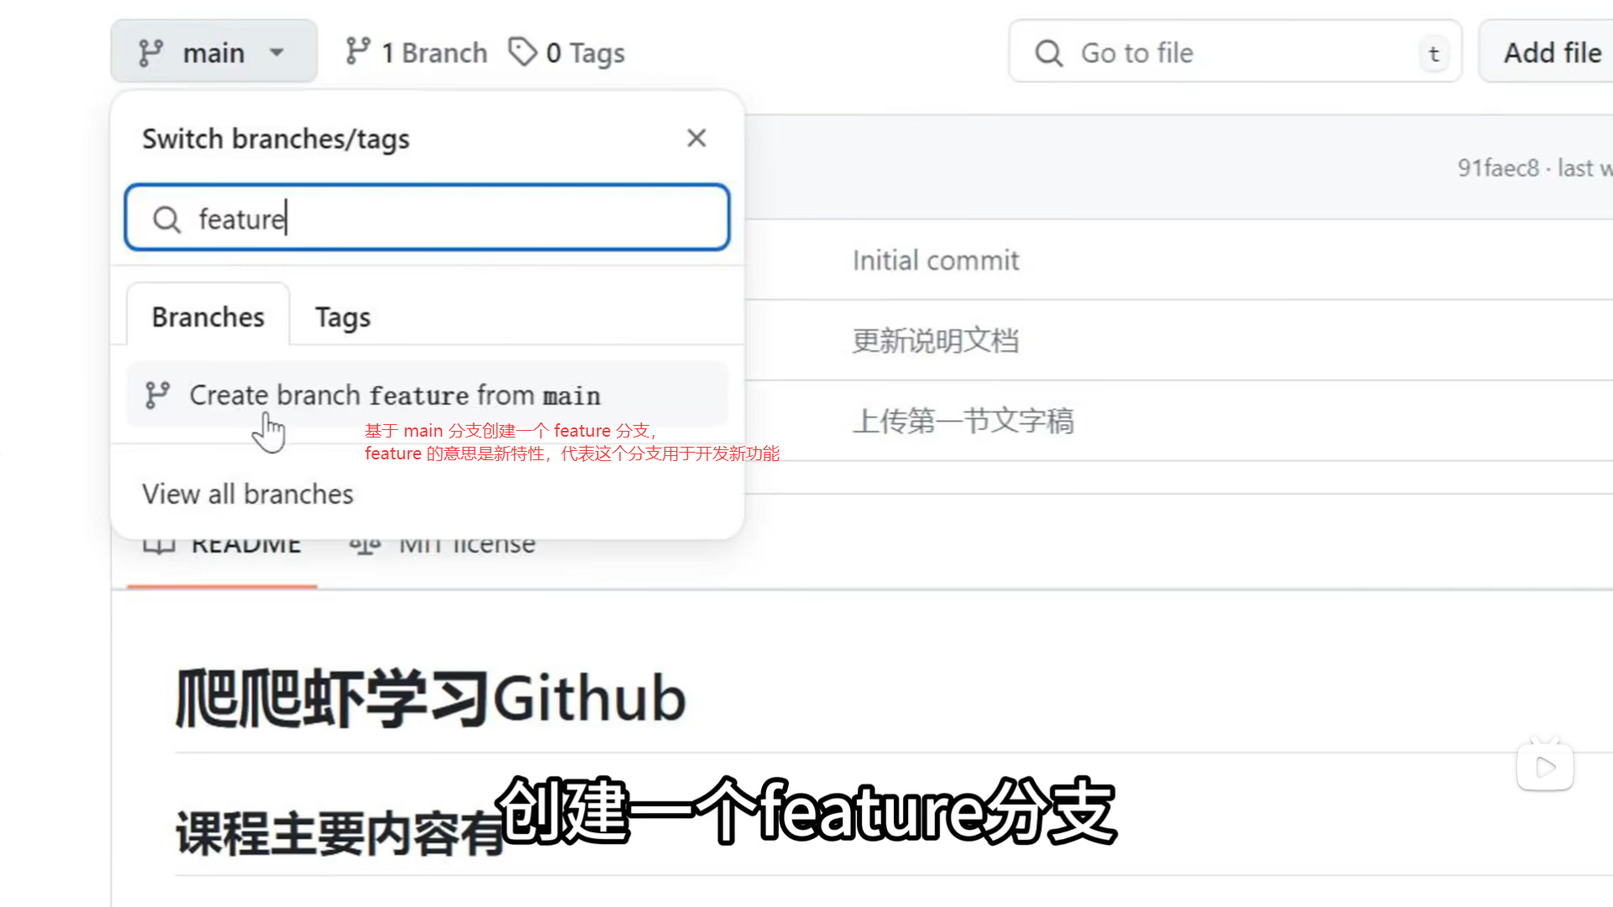
Task: Open the Initial commit message link
Action: pyautogui.click(x=936, y=260)
